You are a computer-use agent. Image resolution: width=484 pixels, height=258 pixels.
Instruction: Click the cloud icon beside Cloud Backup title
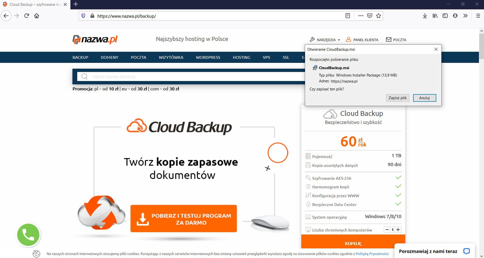point(330,114)
